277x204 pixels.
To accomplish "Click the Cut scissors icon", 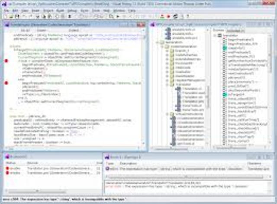I will coord(38,16).
